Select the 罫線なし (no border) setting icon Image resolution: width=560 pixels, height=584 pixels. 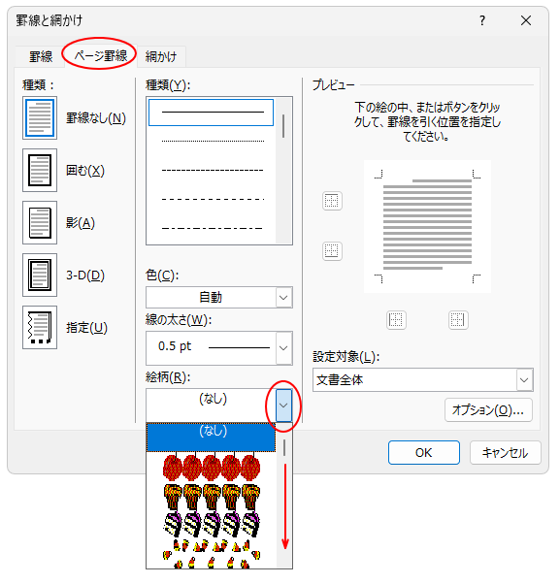[x=40, y=118]
